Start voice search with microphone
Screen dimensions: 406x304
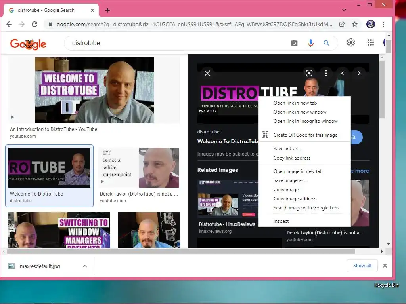click(311, 43)
